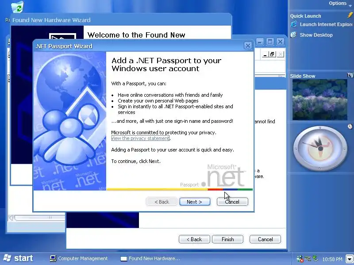Click the Quick Launch lightning bolt icon
Screen dimensions: 354x265
350,15
